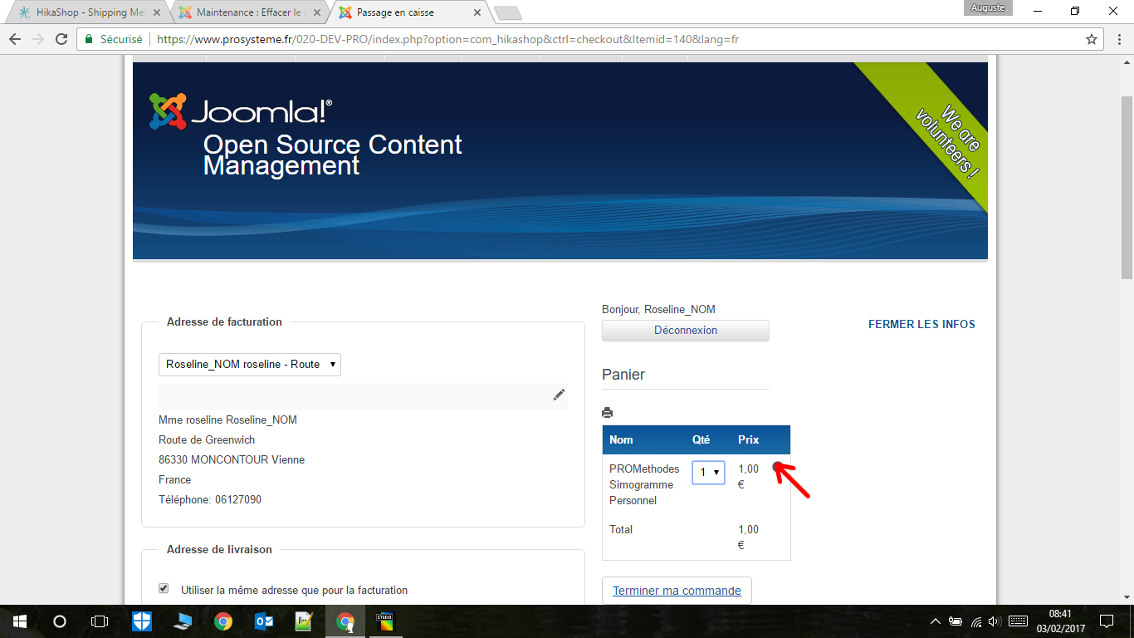Viewport: 1134px width, 638px height.
Task: Click the Joomla! logo in the banner
Action: [241, 111]
